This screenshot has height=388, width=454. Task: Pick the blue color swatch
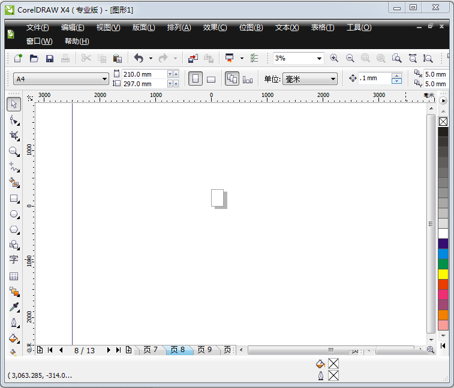(x=443, y=254)
